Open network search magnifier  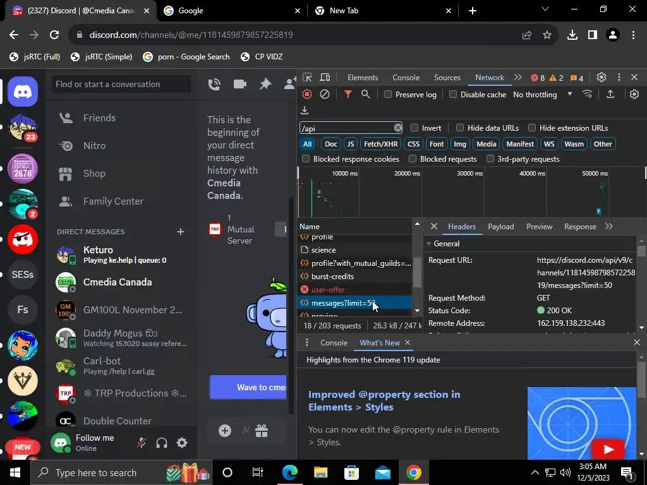(x=366, y=95)
